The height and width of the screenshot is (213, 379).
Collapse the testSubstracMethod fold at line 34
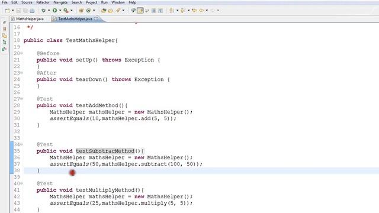tap(21, 144)
